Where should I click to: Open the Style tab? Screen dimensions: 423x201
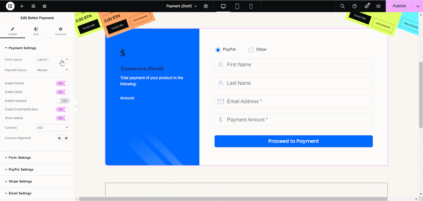(36, 31)
